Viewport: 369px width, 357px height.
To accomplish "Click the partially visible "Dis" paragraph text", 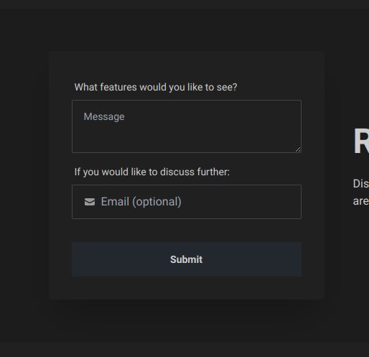I will coord(361,184).
